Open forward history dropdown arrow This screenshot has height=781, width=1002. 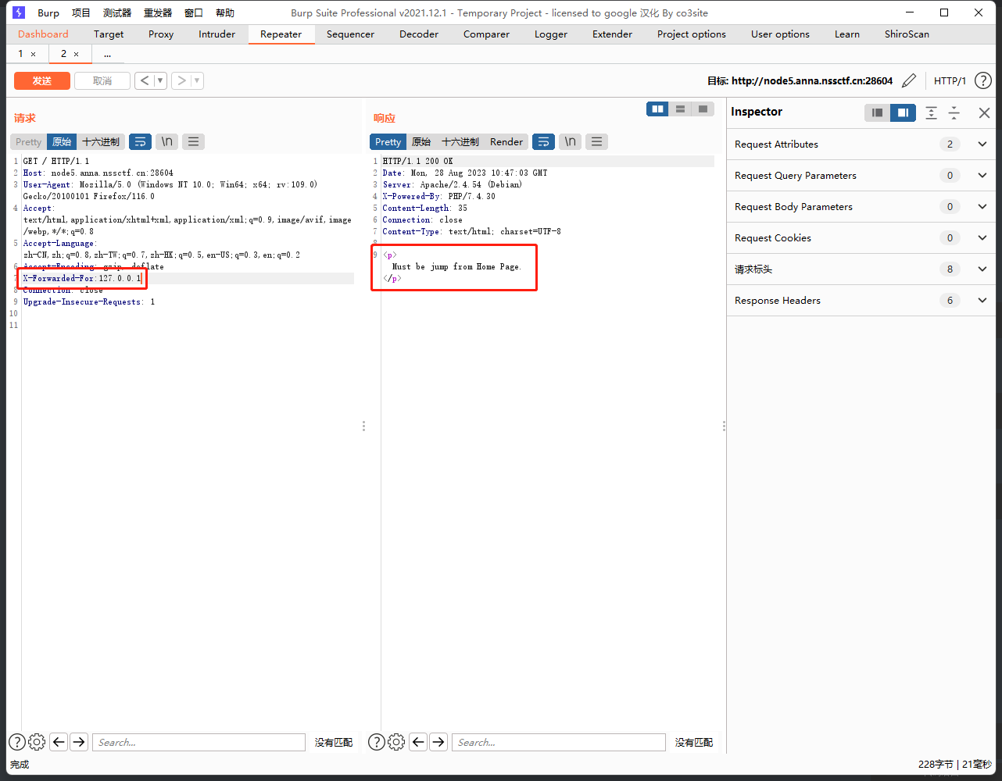pos(197,80)
